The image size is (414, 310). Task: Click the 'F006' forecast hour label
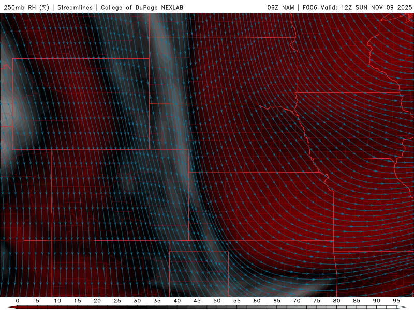309,7
